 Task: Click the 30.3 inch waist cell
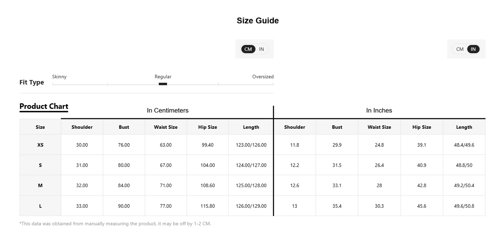pyautogui.click(x=379, y=206)
